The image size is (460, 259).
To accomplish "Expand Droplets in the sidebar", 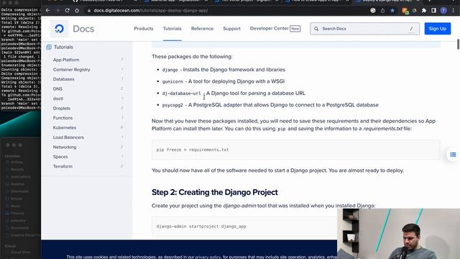I will click(62, 108).
